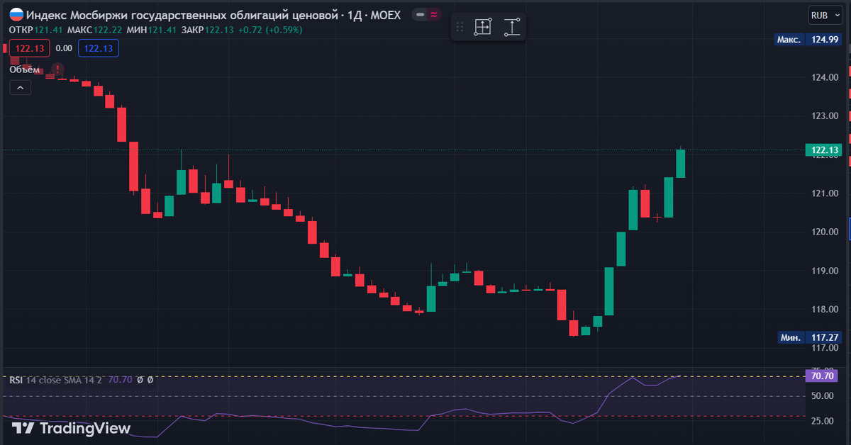Click the Russian flag symbol icon
The image size is (851, 445).
pos(16,14)
